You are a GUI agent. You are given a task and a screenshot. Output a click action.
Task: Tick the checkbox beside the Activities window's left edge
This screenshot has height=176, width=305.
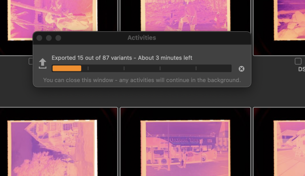click(x=30, y=61)
